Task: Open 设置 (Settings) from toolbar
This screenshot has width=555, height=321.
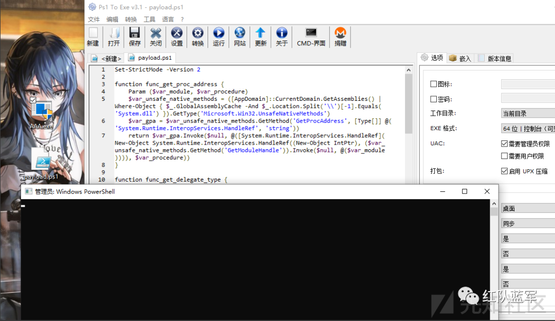Action: (177, 37)
